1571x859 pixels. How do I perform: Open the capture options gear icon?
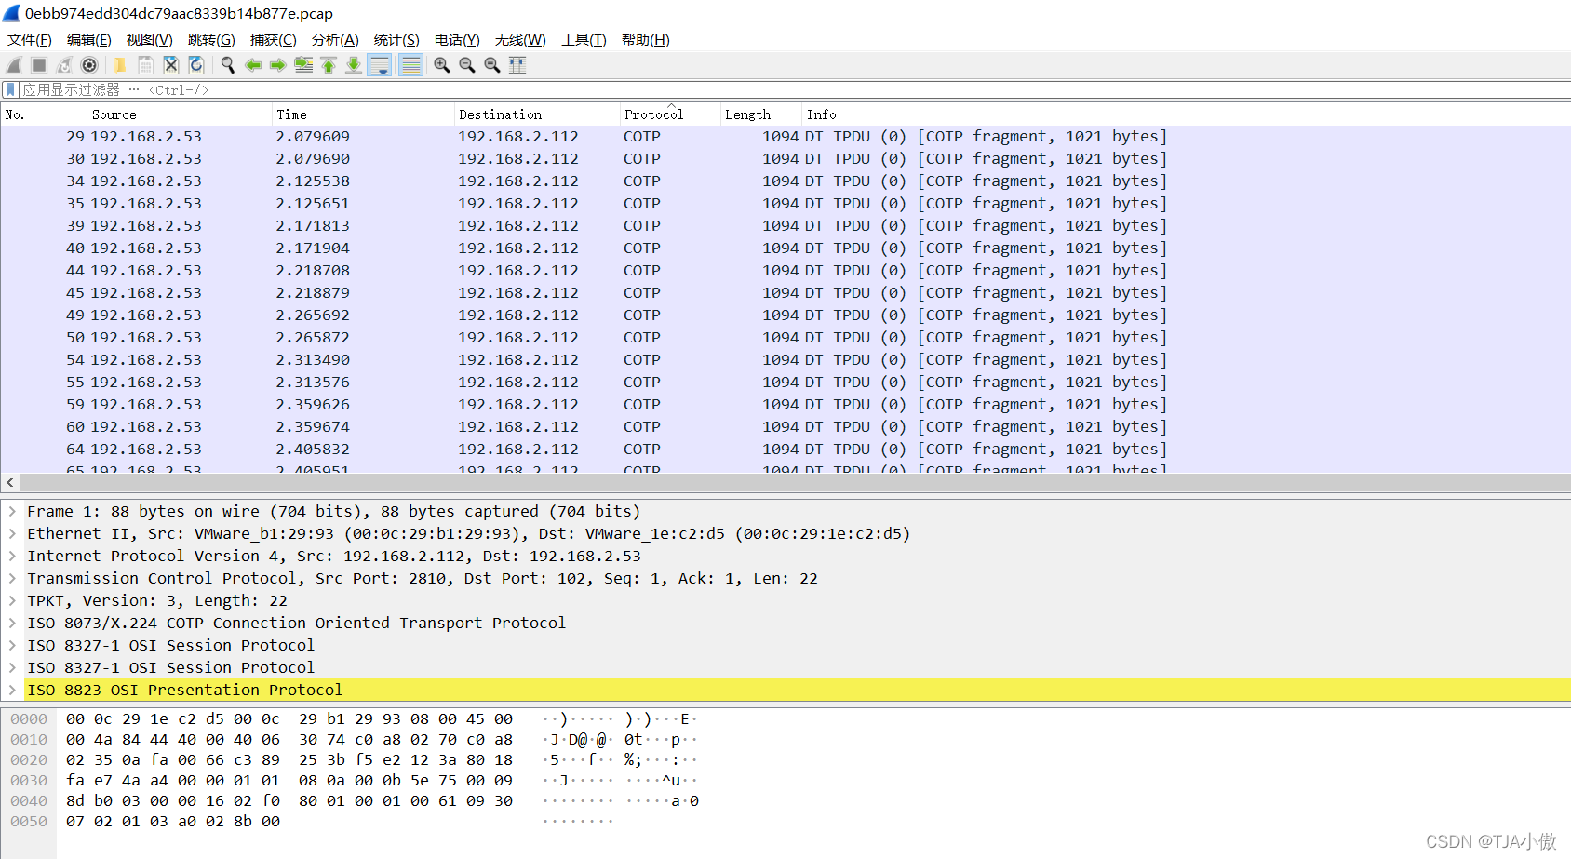(89, 65)
